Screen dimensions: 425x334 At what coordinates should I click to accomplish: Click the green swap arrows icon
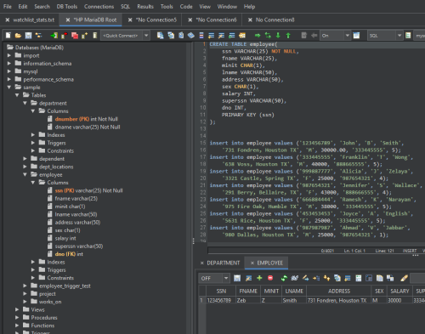[268, 36]
